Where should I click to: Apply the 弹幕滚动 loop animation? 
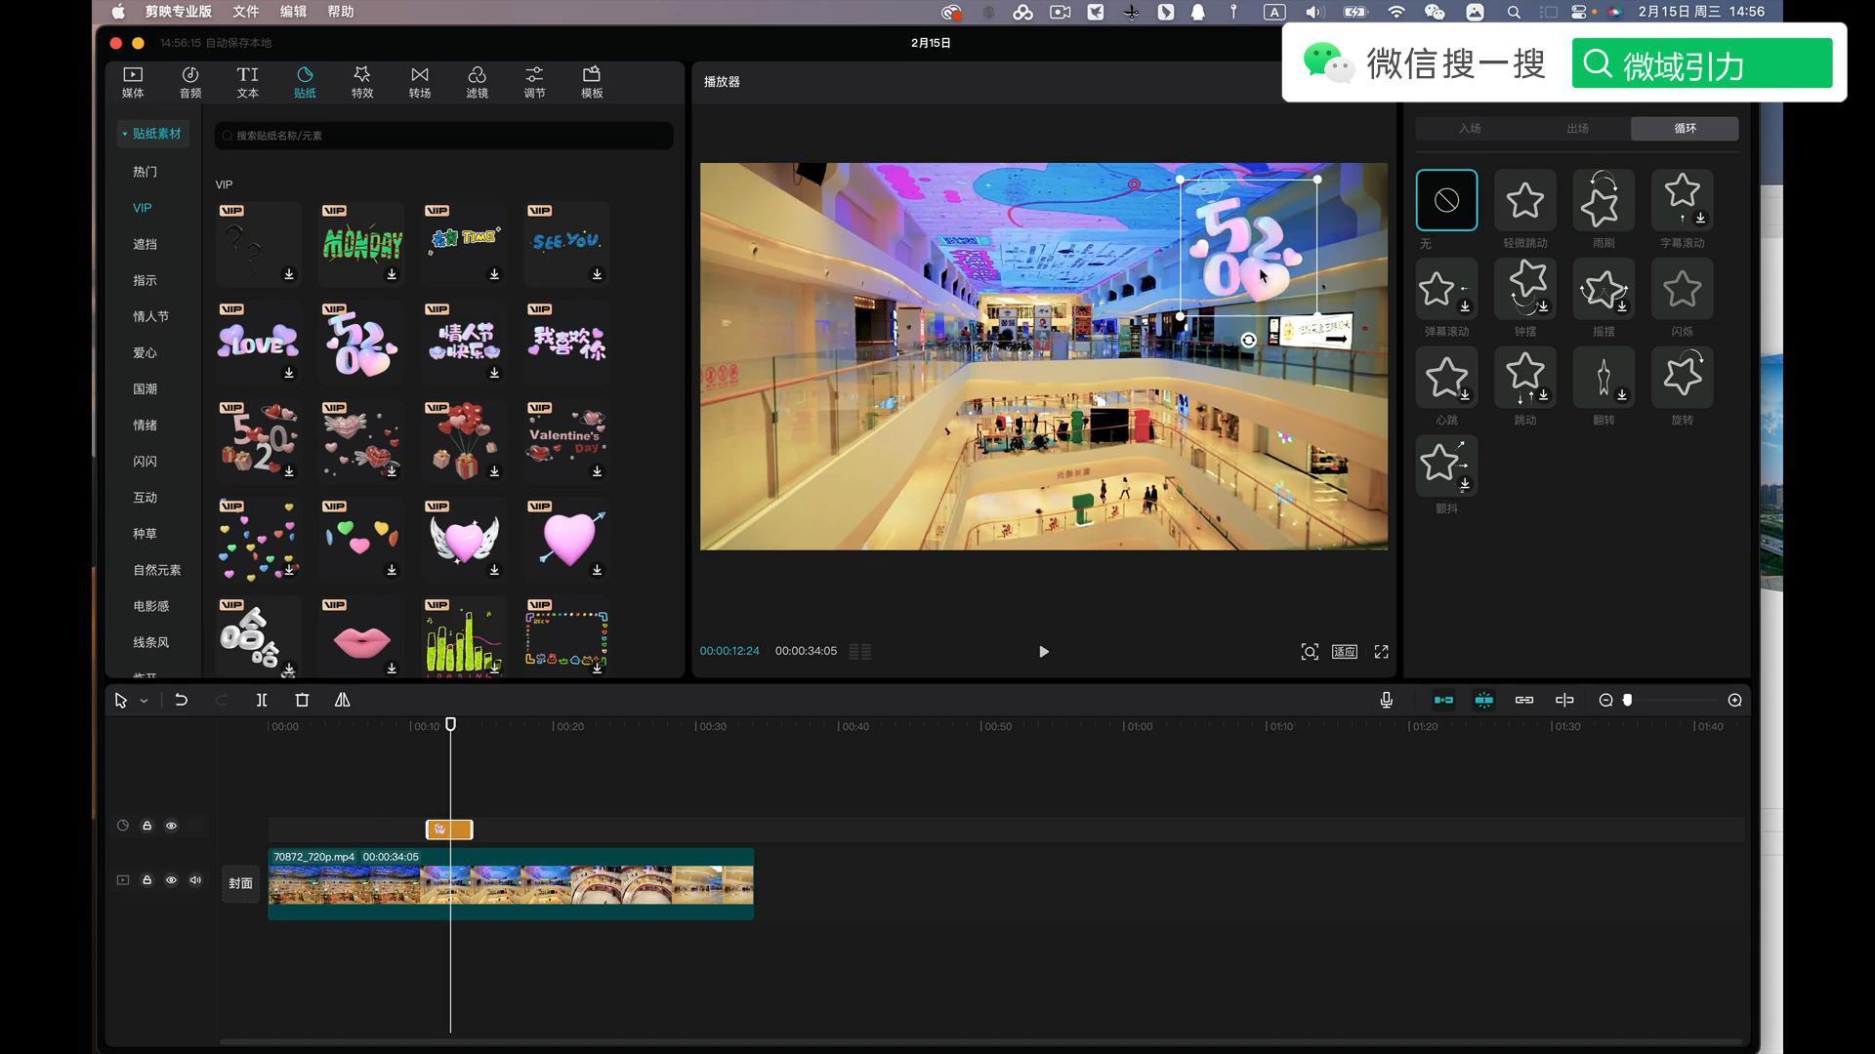[1446, 289]
